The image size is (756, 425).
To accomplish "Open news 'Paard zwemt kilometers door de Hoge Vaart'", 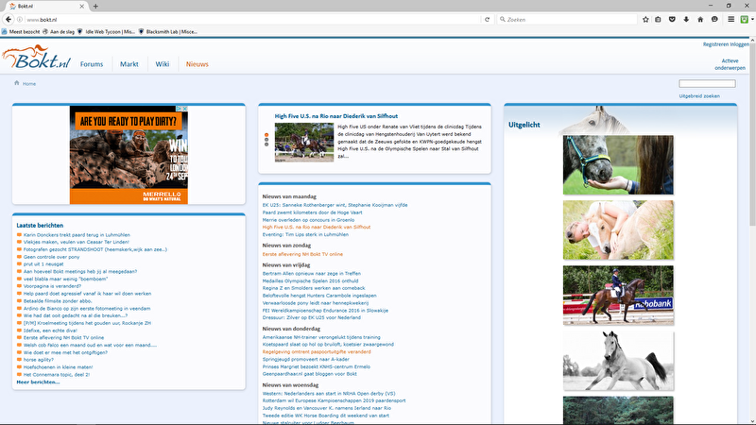I will [313, 212].
